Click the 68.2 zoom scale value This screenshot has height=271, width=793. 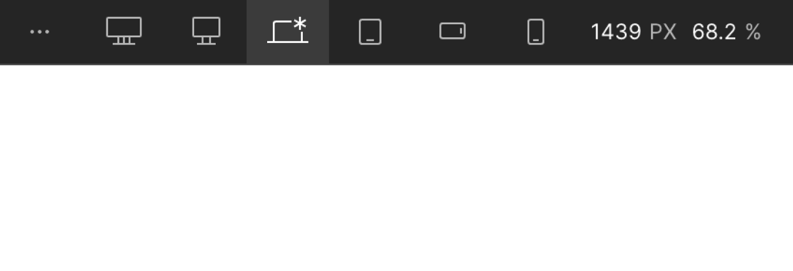(714, 32)
